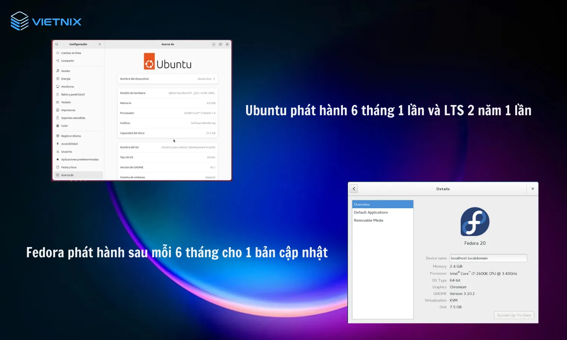
Task: Open the Usuarios settings panel
Action: click(78, 151)
